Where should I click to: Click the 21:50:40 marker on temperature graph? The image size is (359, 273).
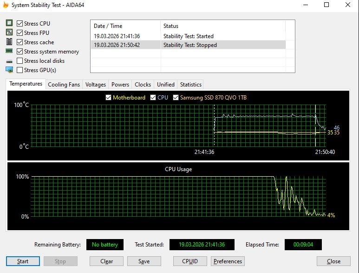pyautogui.click(x=325, y=152)
